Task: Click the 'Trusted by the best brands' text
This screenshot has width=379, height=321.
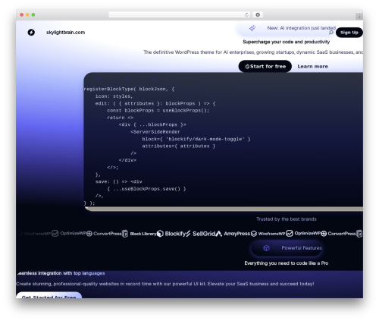Action: pyautogui.click(x=287, y=219)
